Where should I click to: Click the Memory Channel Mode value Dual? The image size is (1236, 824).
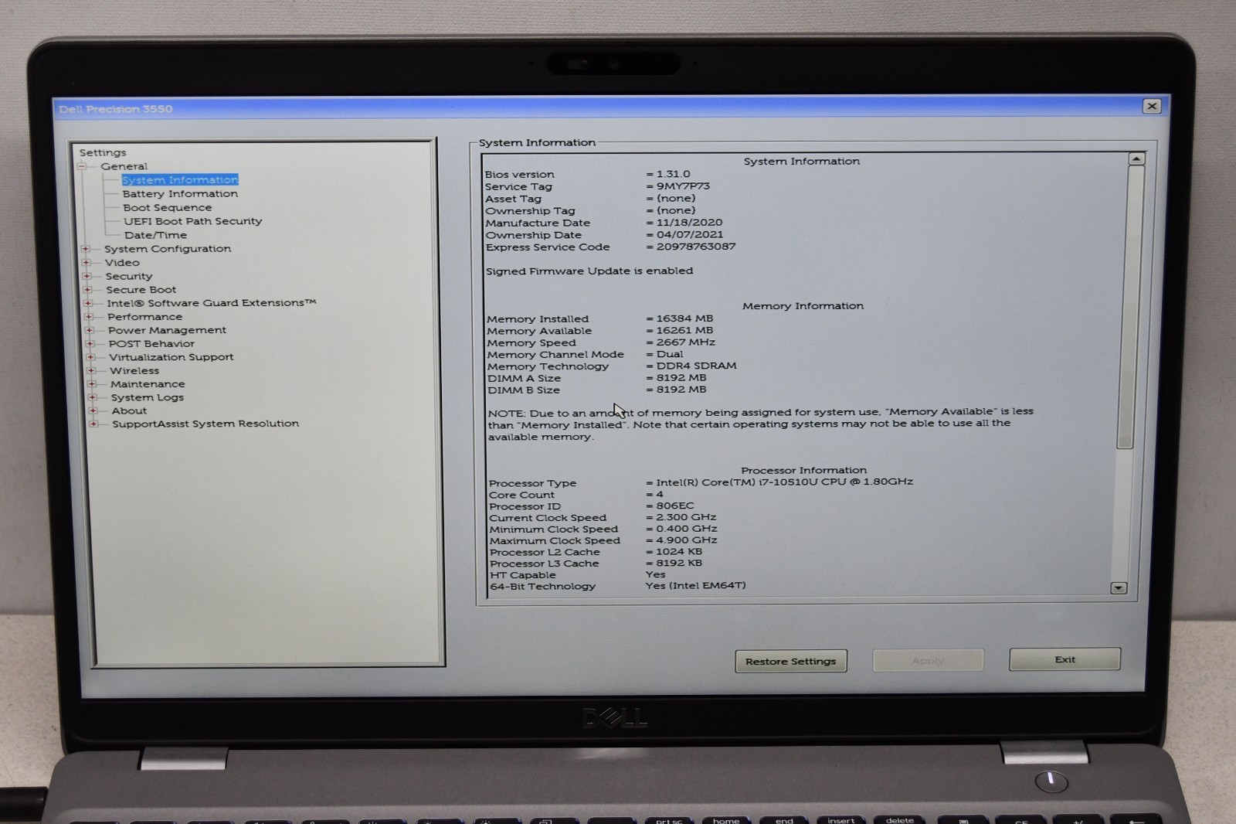click(670, 354)
